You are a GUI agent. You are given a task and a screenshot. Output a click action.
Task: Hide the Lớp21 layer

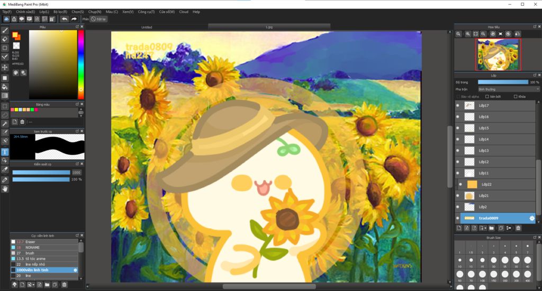[x=458, y=195]
